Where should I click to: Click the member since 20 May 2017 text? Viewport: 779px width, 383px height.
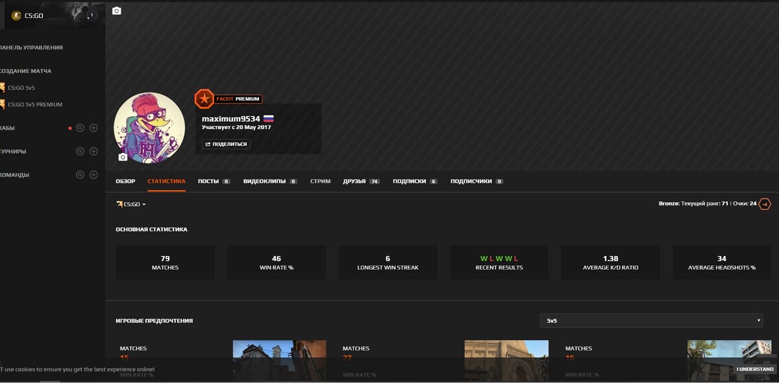[236, 127]
